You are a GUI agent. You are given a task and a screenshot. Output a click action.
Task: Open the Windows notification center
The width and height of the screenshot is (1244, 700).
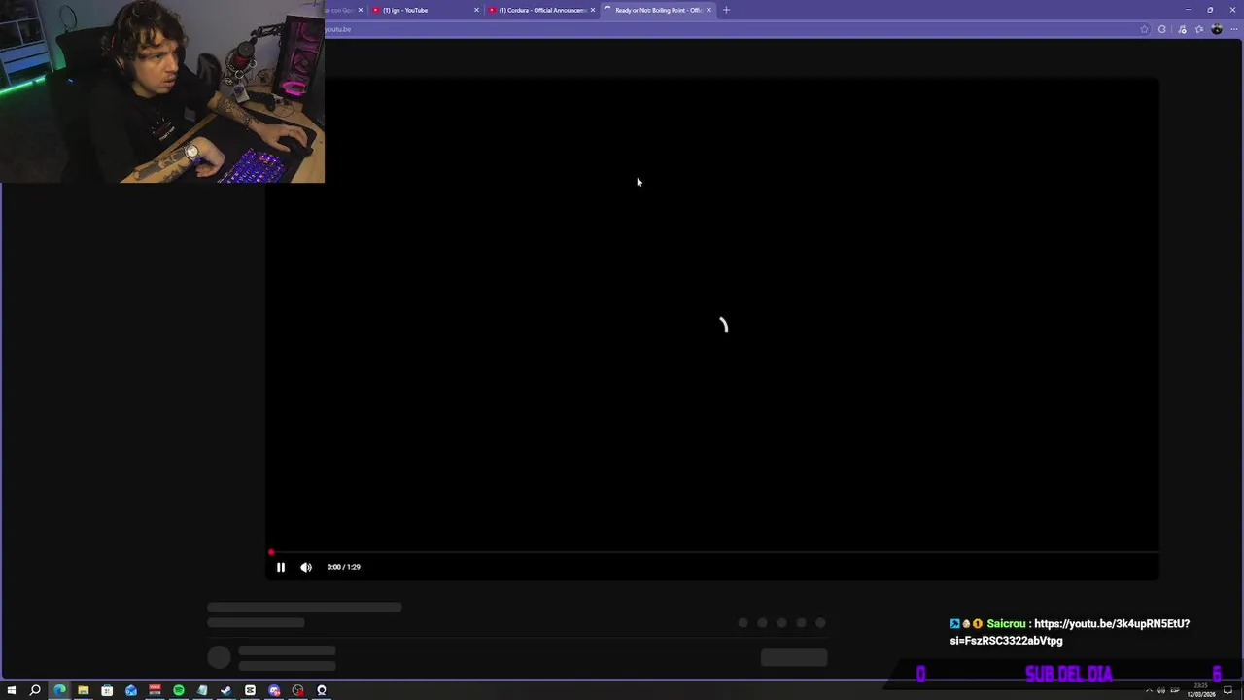pos(1228,690)
